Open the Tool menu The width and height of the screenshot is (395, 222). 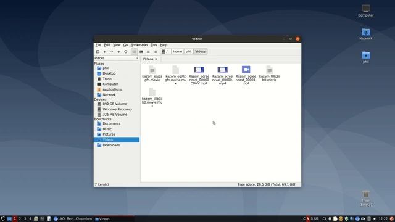pyautogui.click(x=154, y=45)
